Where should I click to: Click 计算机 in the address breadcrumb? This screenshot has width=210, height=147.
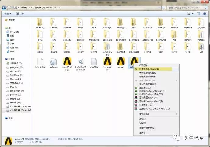pyautogui.click(x=24, y=8)
